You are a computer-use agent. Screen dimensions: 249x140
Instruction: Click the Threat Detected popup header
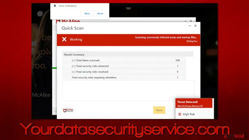[194, 103]
